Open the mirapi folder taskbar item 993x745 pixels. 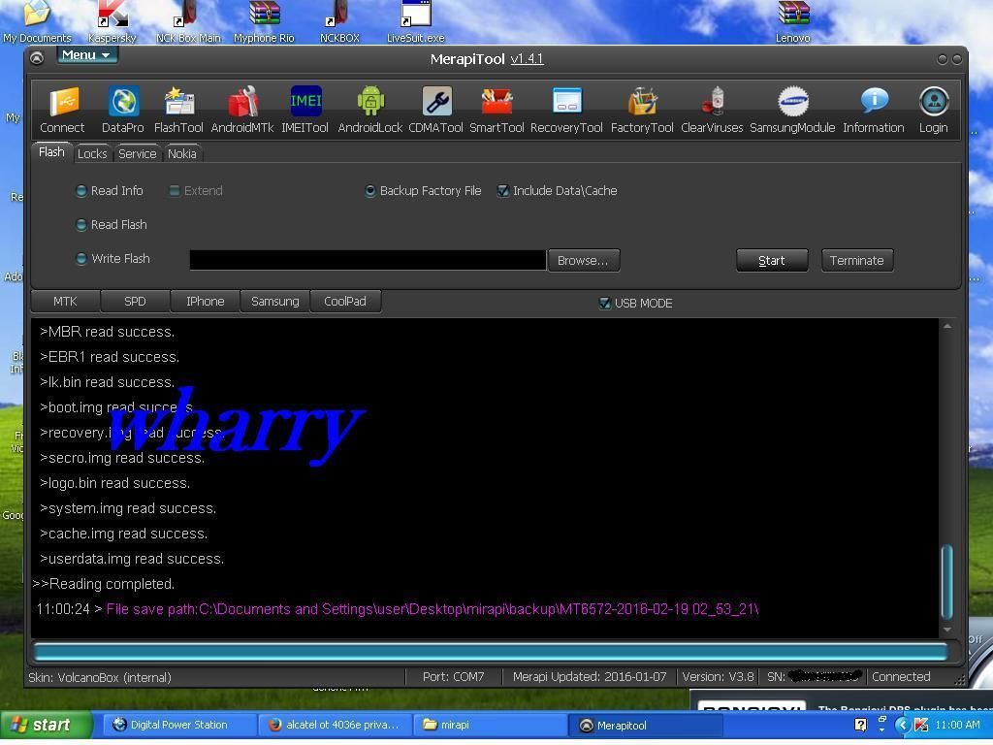point(491,726)
